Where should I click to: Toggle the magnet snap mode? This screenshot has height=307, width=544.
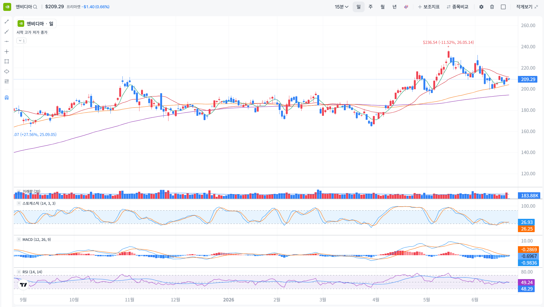coord(7,97)
